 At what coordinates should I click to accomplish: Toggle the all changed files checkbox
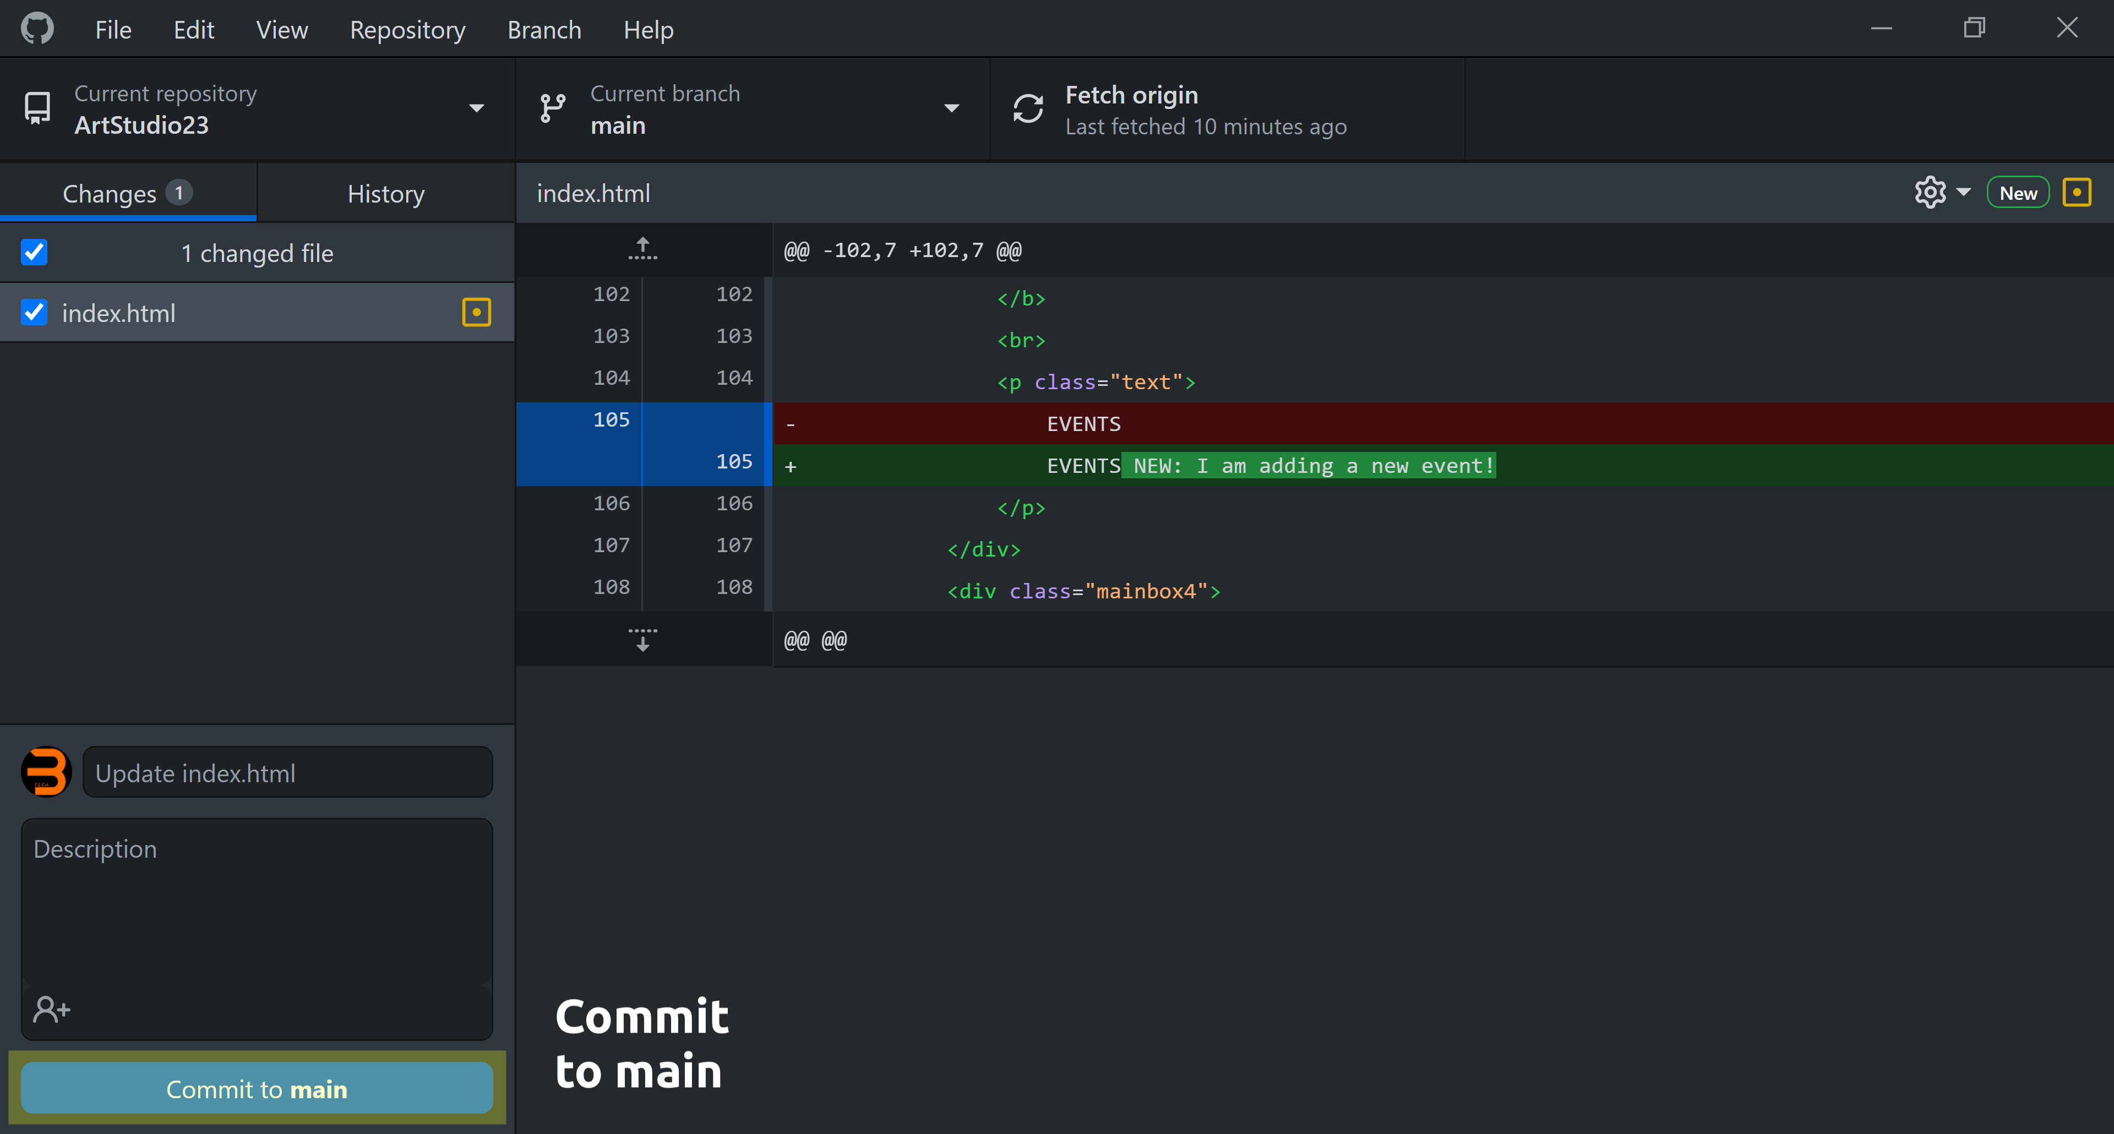35,252
